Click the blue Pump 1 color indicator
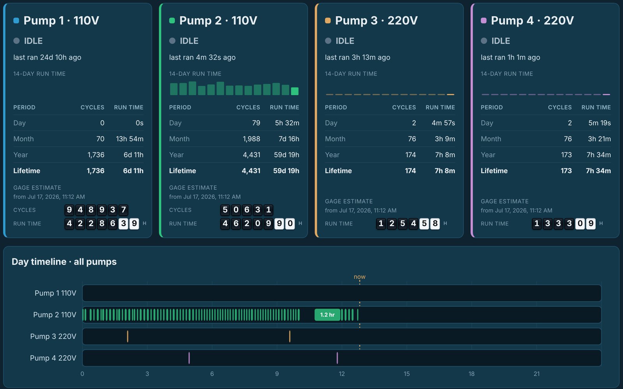This screenshot has height=389, width=623. tap(16, 20)
